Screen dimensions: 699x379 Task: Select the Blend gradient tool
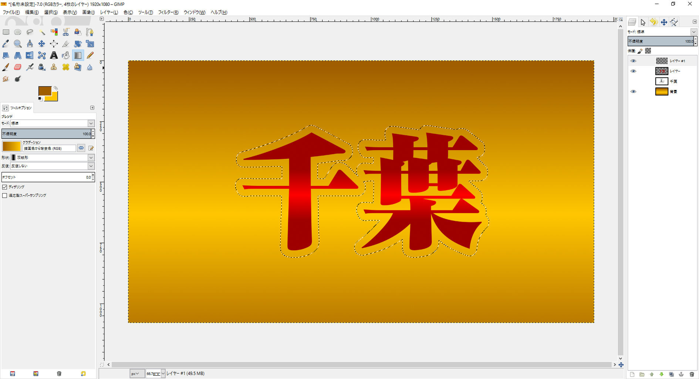pos(78,56)
